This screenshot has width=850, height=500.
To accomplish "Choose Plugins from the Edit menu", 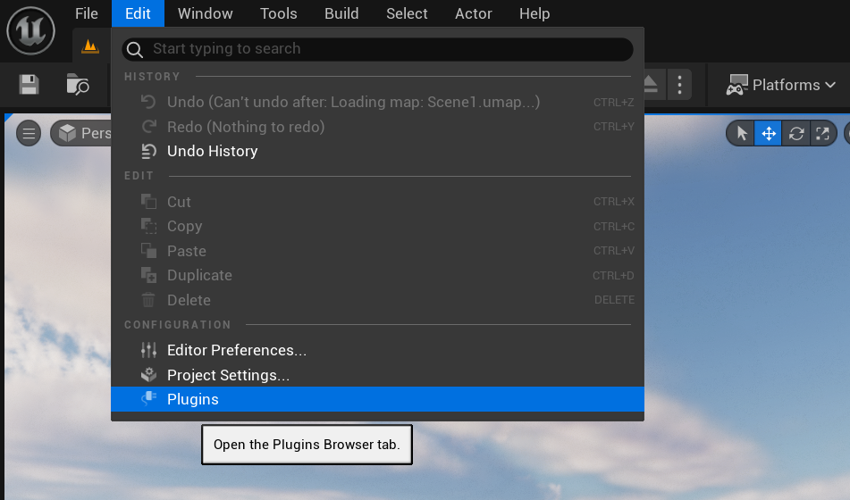I will click(193, 399).
